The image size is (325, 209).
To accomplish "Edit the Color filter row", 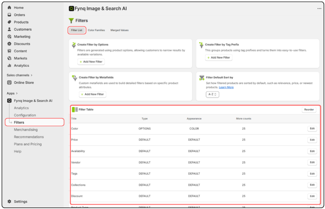I will tap(312, 129).
